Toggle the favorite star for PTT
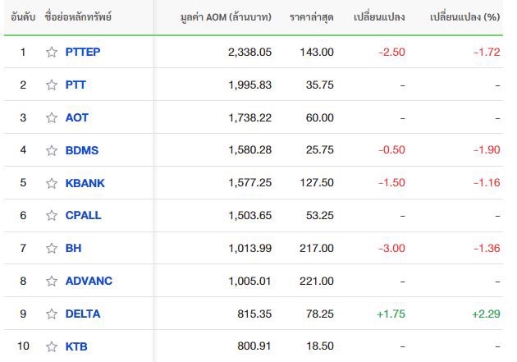 [52, 85]
